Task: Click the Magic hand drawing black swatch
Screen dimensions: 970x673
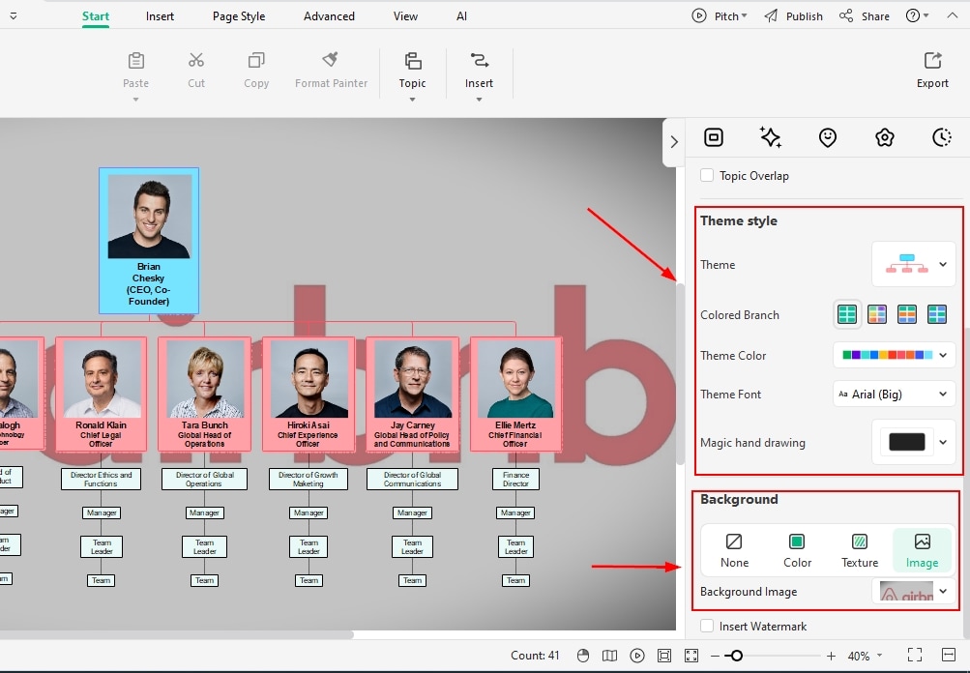Action: 906,442
